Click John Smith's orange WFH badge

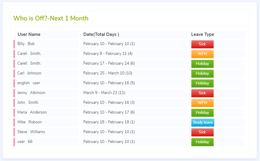(x=202, y=103)
